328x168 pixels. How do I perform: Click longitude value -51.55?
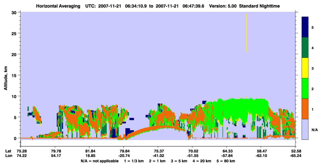pyautogui.click(x=192, y=156)
